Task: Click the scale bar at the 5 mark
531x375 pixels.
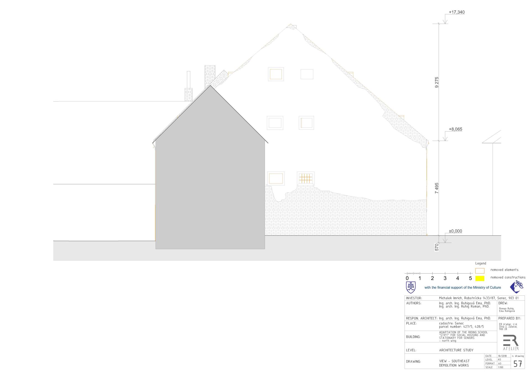Action: [x=470, y=274]
